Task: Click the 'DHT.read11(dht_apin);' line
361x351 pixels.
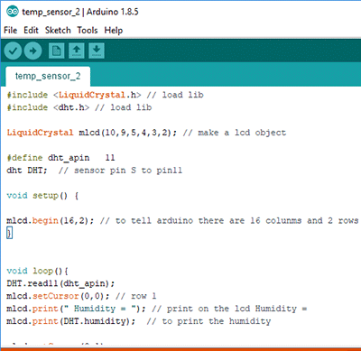Action: tap(60, 283)
